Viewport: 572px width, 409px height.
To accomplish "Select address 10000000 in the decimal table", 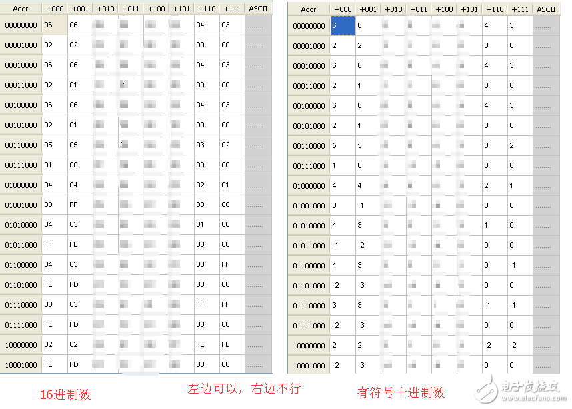I will tap(309, 346).
